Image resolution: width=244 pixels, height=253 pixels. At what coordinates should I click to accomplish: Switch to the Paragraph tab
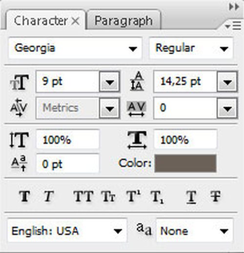[123, 20]
